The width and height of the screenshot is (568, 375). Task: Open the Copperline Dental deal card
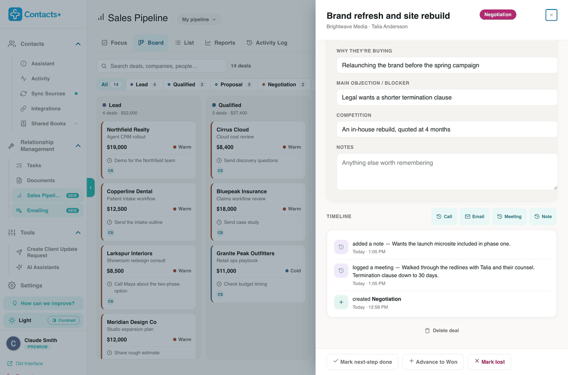point(148,212)
